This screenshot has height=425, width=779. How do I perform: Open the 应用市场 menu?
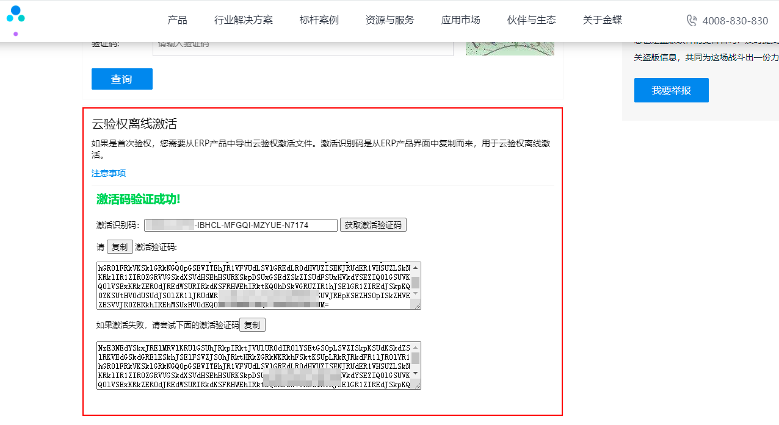[461, 20]
